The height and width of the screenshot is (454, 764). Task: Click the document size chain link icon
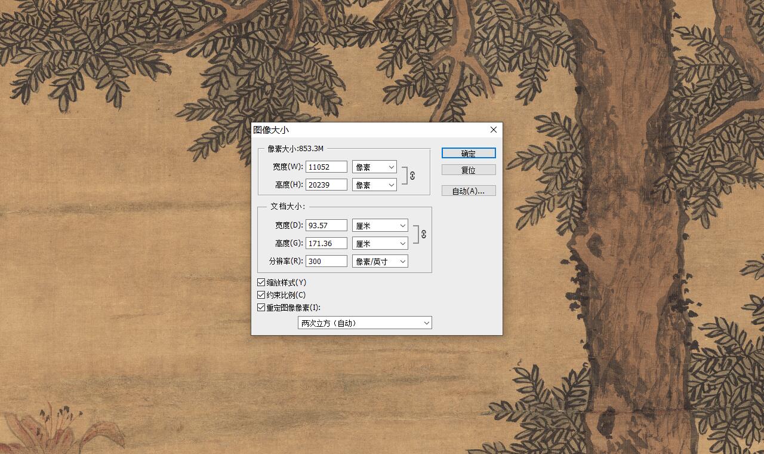[424, 234]
